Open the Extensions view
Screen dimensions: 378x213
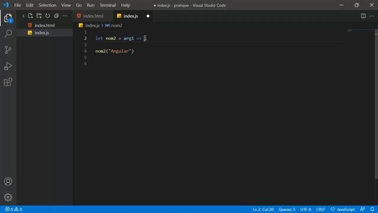tap(8, 82)
